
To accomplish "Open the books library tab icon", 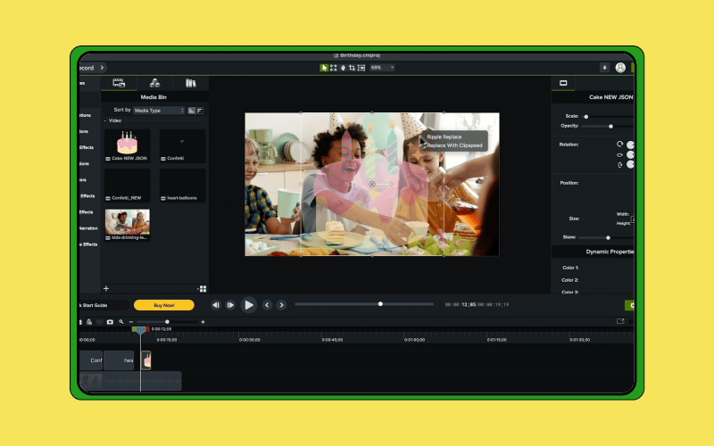I will (191, 83).
